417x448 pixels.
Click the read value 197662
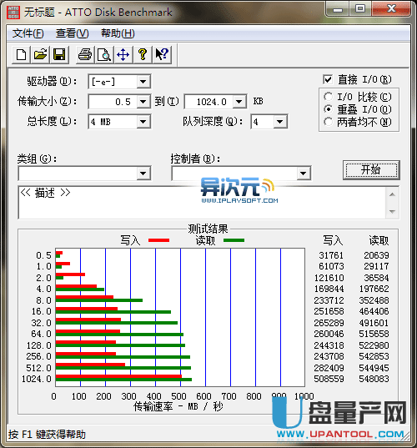[374, 289]
